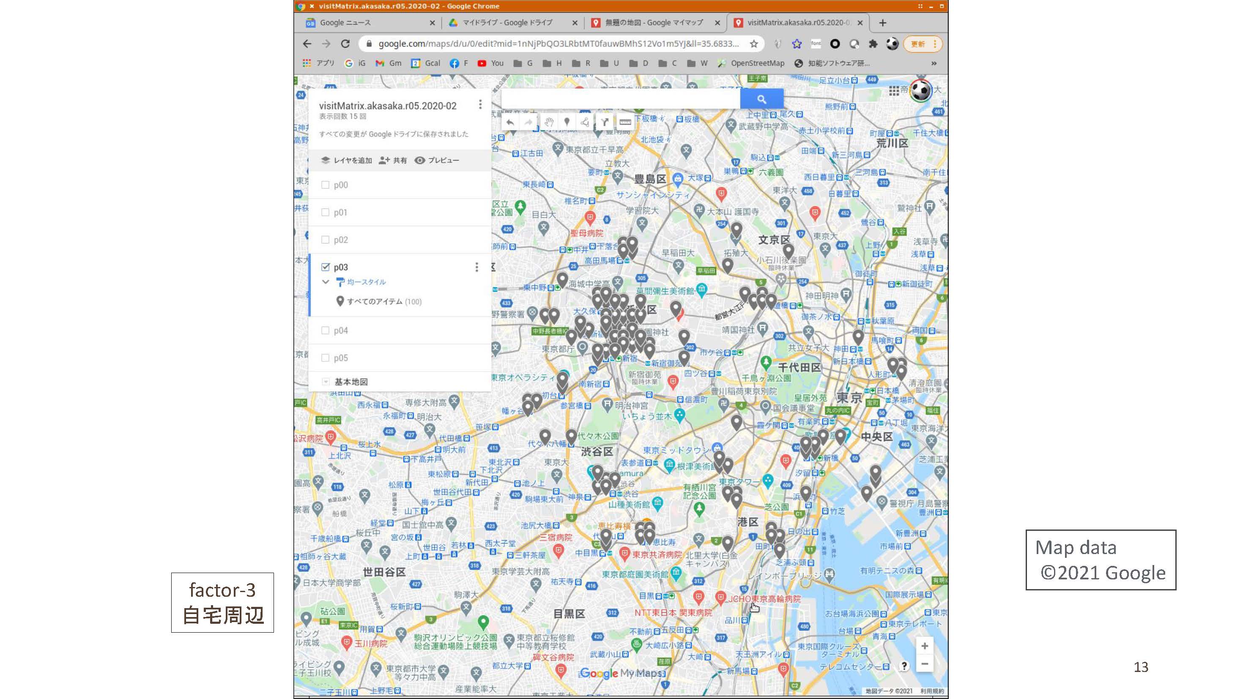The height and width of the screenshot is (699, 1243).
Task: Click レイヤを追加 add layer button
Action: (347, 161)
